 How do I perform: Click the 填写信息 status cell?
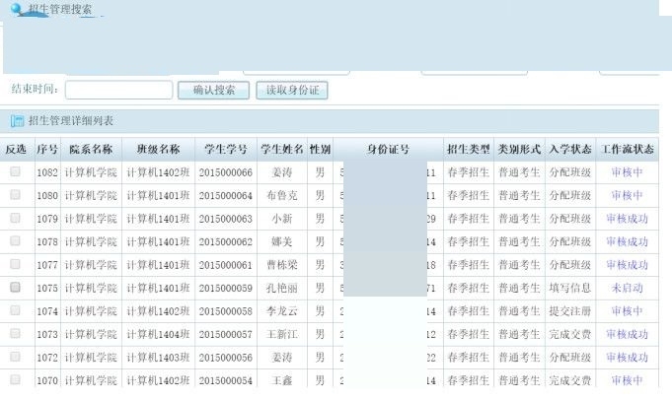point(570,288)
